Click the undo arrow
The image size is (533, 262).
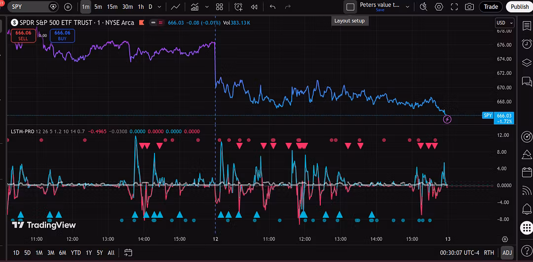[272, 7]
